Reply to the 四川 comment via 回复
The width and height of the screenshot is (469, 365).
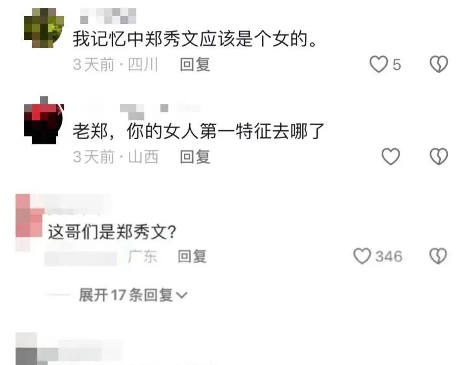coord(195,65)
